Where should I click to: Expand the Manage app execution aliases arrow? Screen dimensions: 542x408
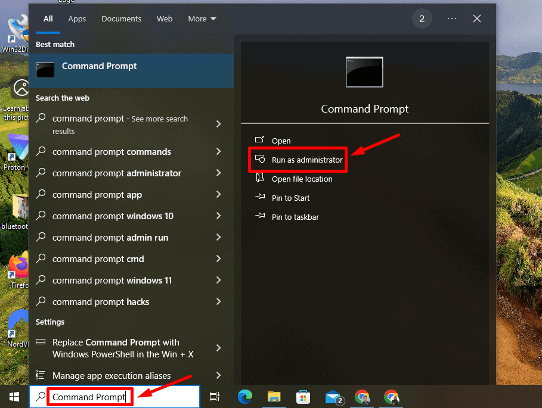tap(218, 375)
